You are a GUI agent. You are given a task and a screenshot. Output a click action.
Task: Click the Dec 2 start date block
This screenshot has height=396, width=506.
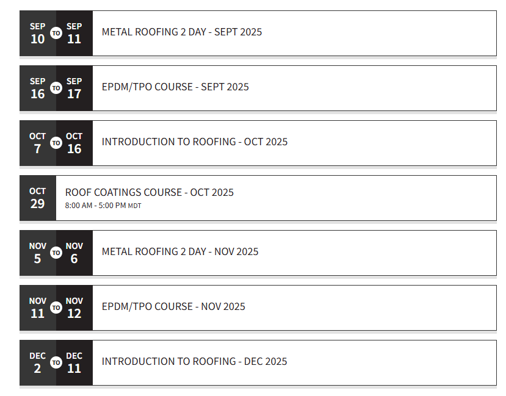[38, 362]
